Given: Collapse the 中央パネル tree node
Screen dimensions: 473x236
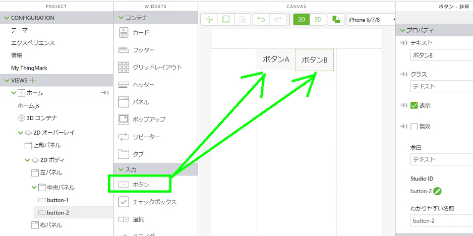Looking at the screenshot, I should [34, 188].
